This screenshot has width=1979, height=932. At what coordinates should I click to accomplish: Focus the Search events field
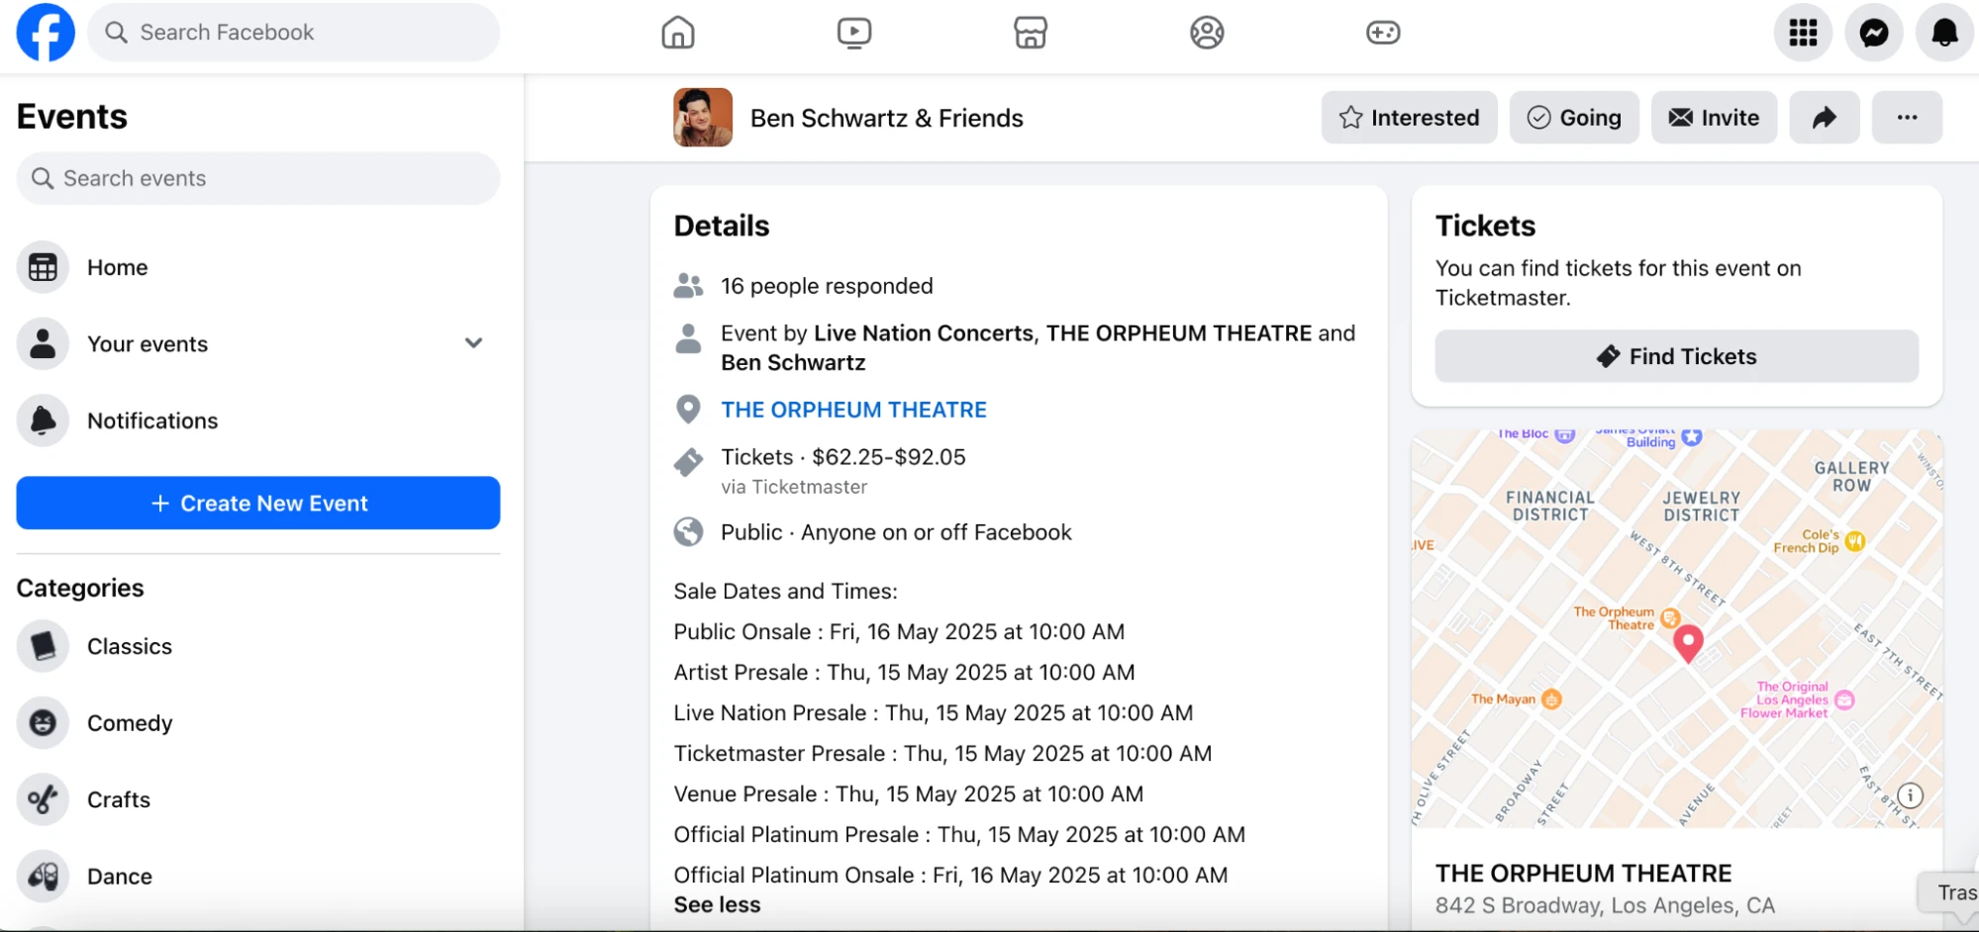click(x=258, y=178)
